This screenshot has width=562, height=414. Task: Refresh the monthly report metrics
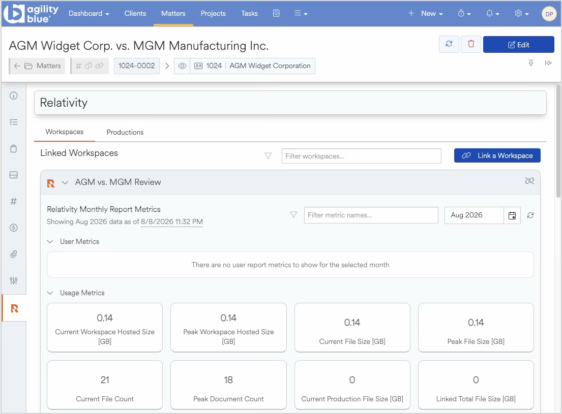[530, 215]
